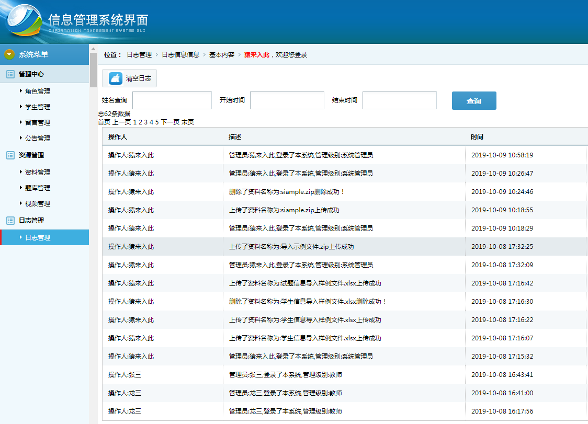Click description 删除了资料名称为:siample.zip删除成功！
Screen dimensions: 588x424
(x=287, y=192)
